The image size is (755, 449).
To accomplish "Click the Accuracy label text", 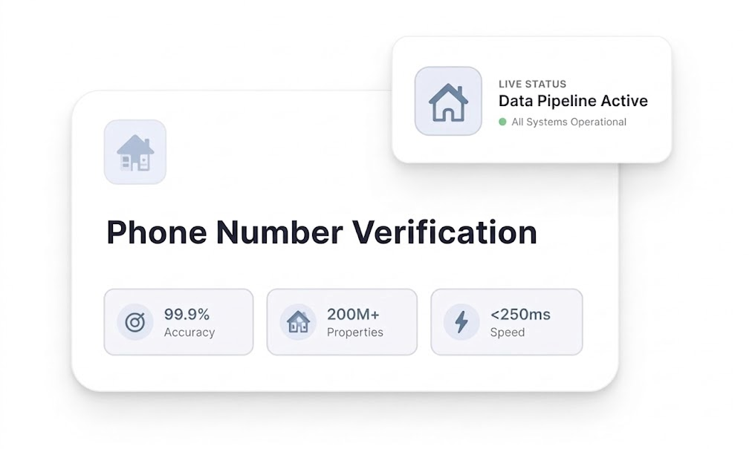I will 189,332.
